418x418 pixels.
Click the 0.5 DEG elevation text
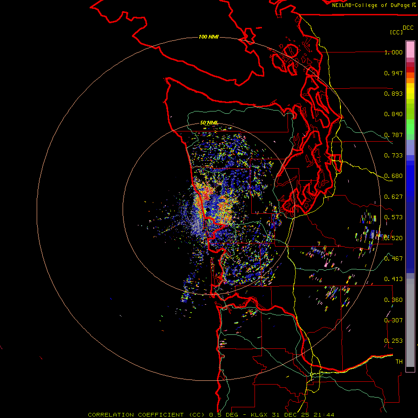[223, 415]
